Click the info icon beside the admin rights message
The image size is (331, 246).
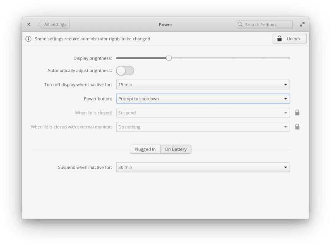(28, 38)
